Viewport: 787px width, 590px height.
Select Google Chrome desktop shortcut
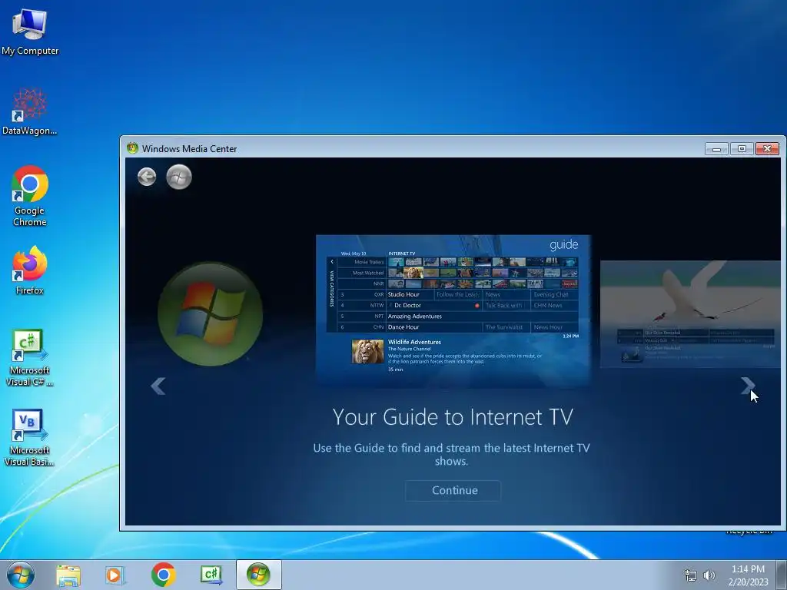click(30, 196)
